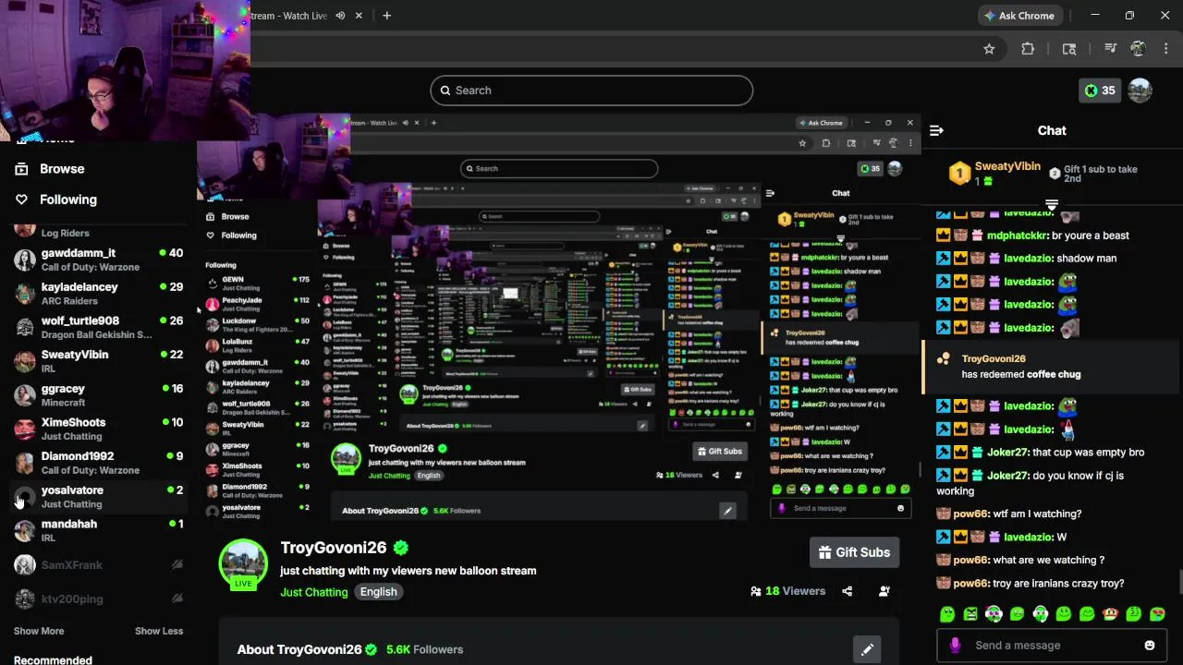1183x665 pixels.
Task: Click the angry green hulk emote
Action: [970, 614]
